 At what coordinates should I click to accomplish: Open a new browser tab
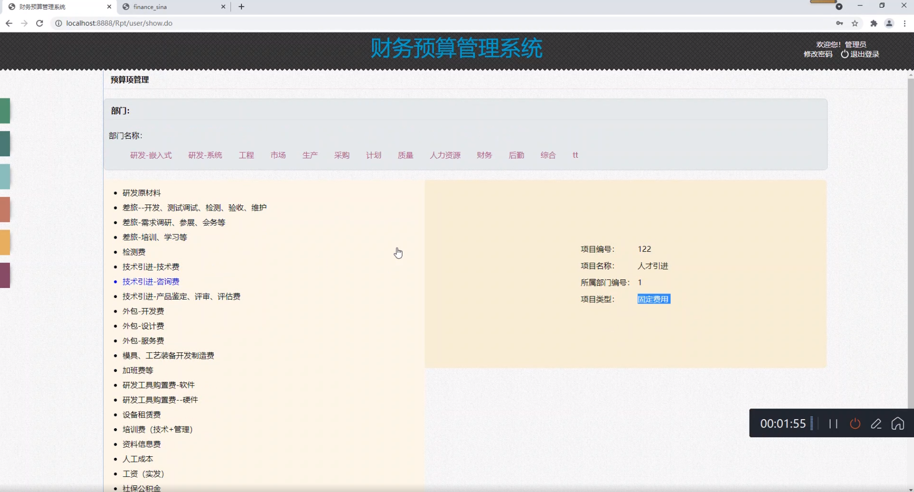[241, 7]
